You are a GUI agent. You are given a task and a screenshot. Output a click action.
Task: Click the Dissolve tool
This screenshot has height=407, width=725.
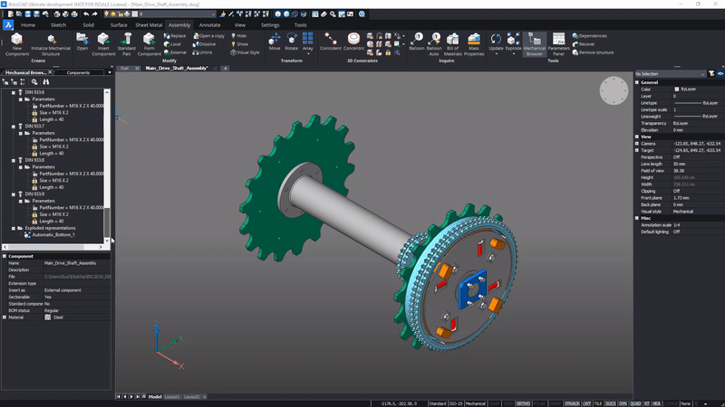click(205, 44)
